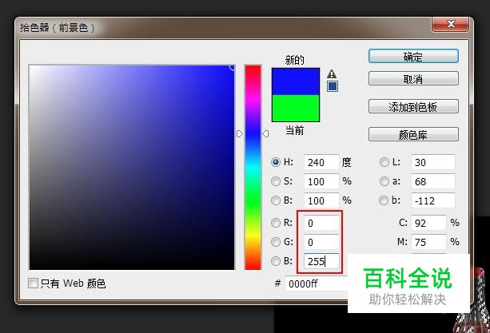Image resolution: width=490 pixels, height=333 pixels.
Task: Click inside the saturation-brightness color field
Action: [132, 167]
